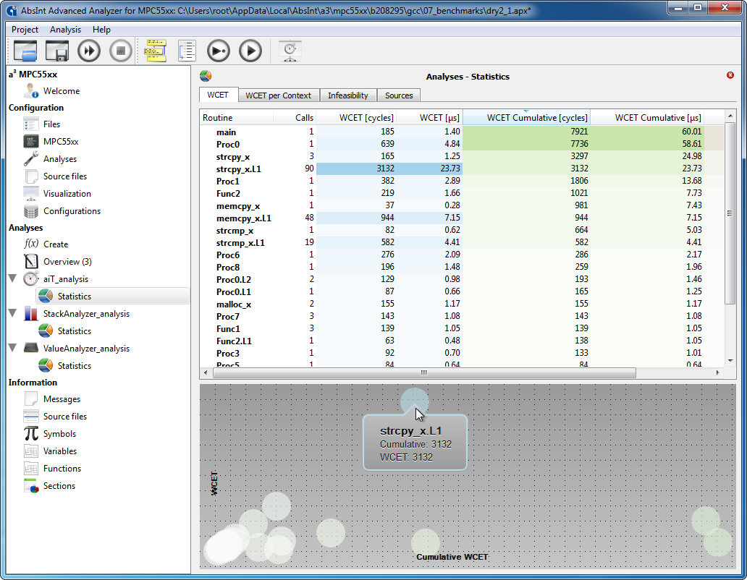The image size is (747, 580).
Task: Sort by WCET [cycles] column header
Action: pyautogui.click(x=356, y=118)
